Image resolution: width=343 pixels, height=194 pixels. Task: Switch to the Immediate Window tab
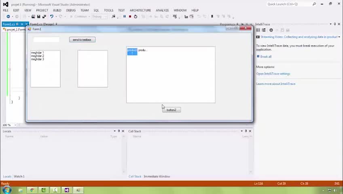pyautogui.click(x=157, y=176)
